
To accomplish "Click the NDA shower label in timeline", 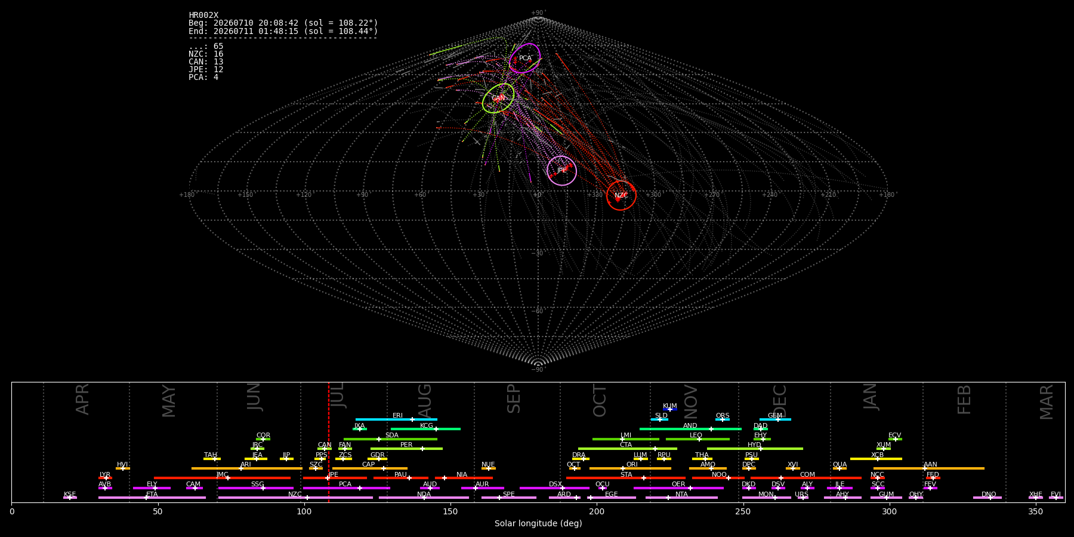I will coord(424,494).
